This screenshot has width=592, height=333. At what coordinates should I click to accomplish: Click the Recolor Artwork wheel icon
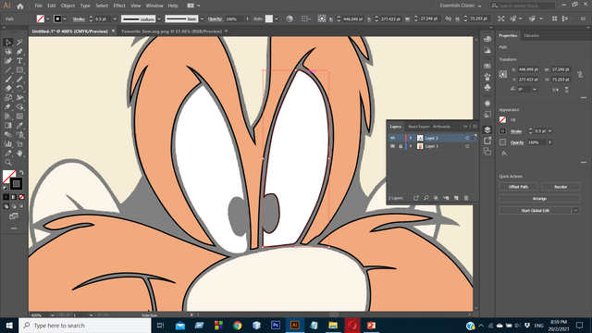click(290, 18)
